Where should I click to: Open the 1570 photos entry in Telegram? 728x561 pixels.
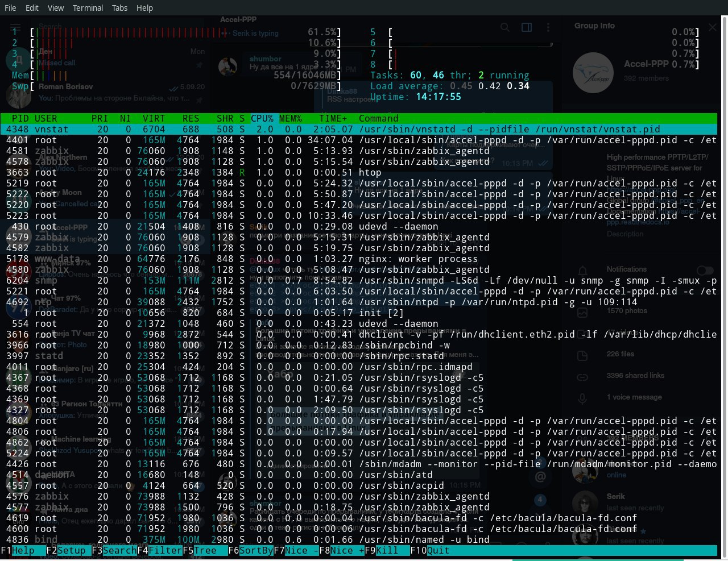click(627, 311)
